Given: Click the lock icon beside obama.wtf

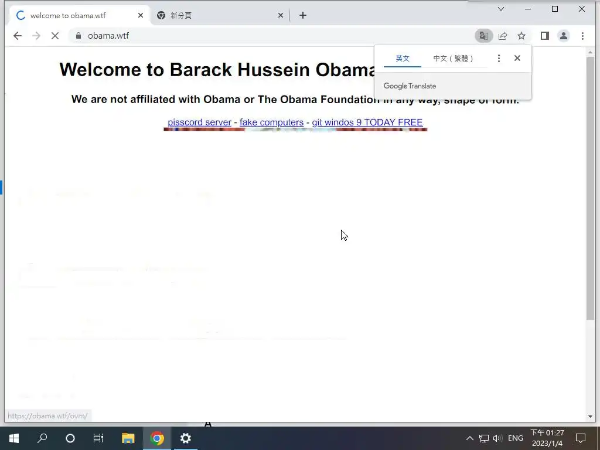Looking at the screenshot, I should click(79, 36).
